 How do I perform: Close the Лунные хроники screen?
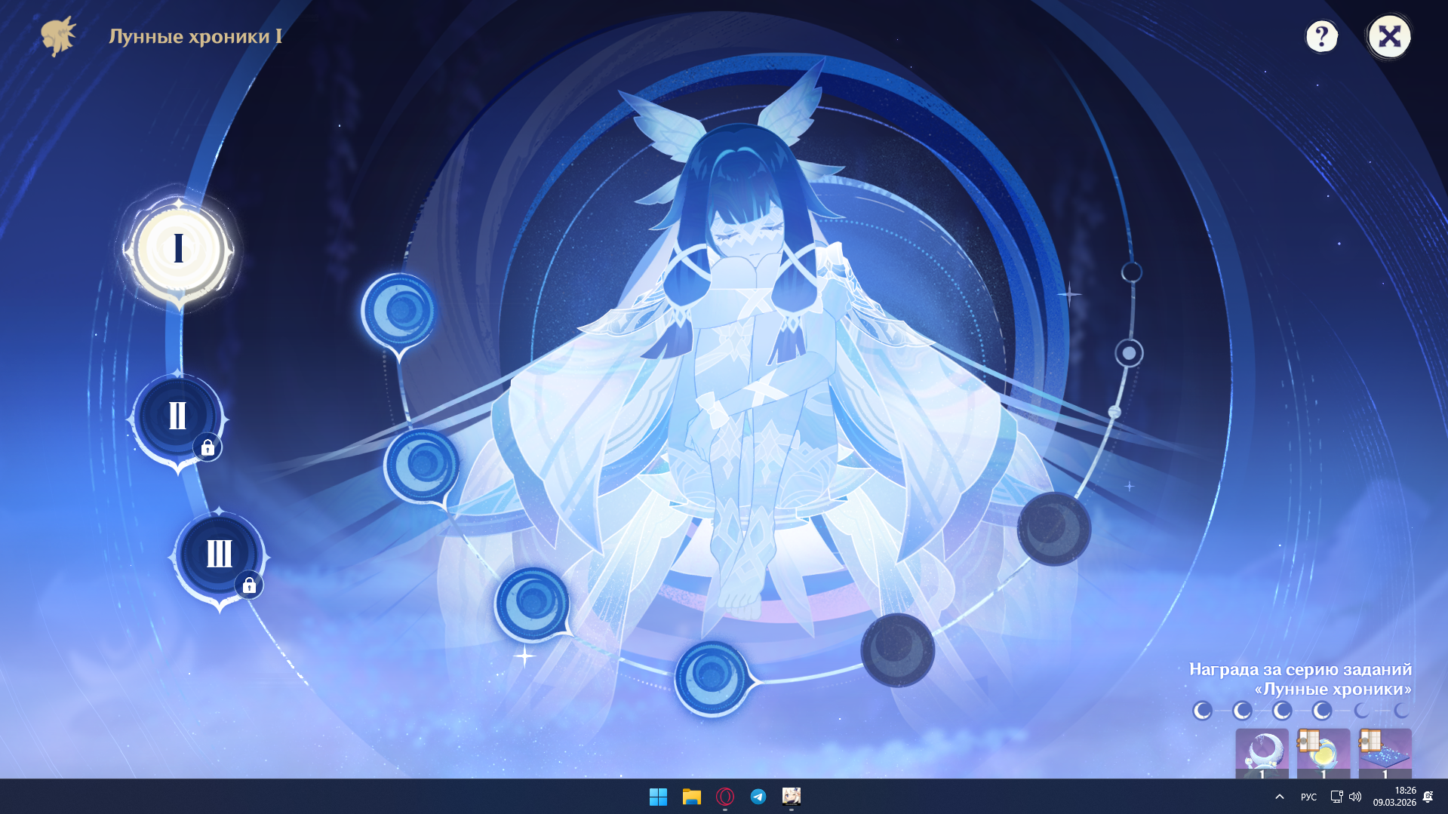point(1389,36)
